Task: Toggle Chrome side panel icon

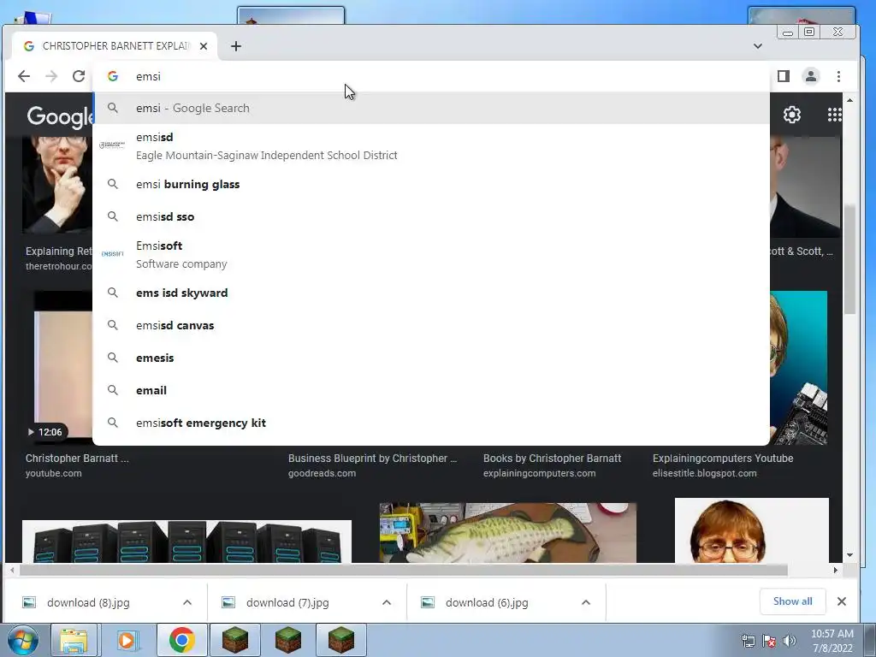Action: pyautogui.click(x=784, y=76)
